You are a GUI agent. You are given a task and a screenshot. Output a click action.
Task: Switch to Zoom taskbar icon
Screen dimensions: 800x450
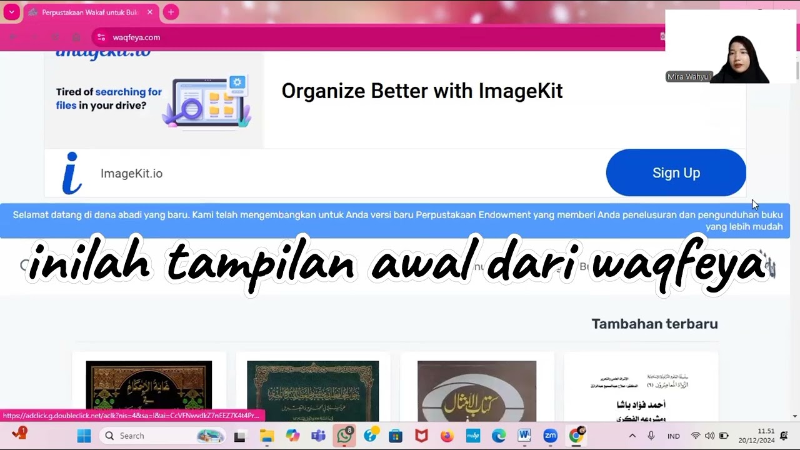[551, 436]
